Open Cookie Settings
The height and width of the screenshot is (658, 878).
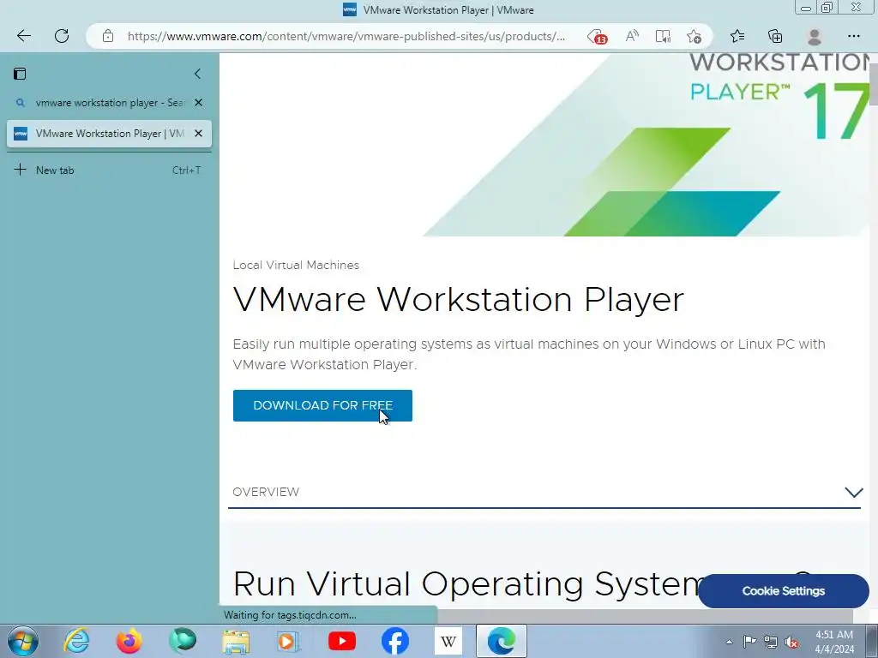784,591
